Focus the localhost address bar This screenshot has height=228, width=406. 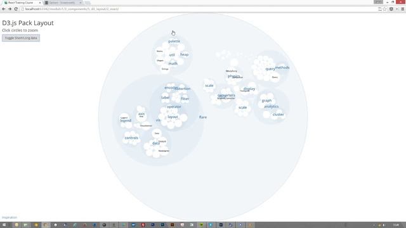[198, 9]
